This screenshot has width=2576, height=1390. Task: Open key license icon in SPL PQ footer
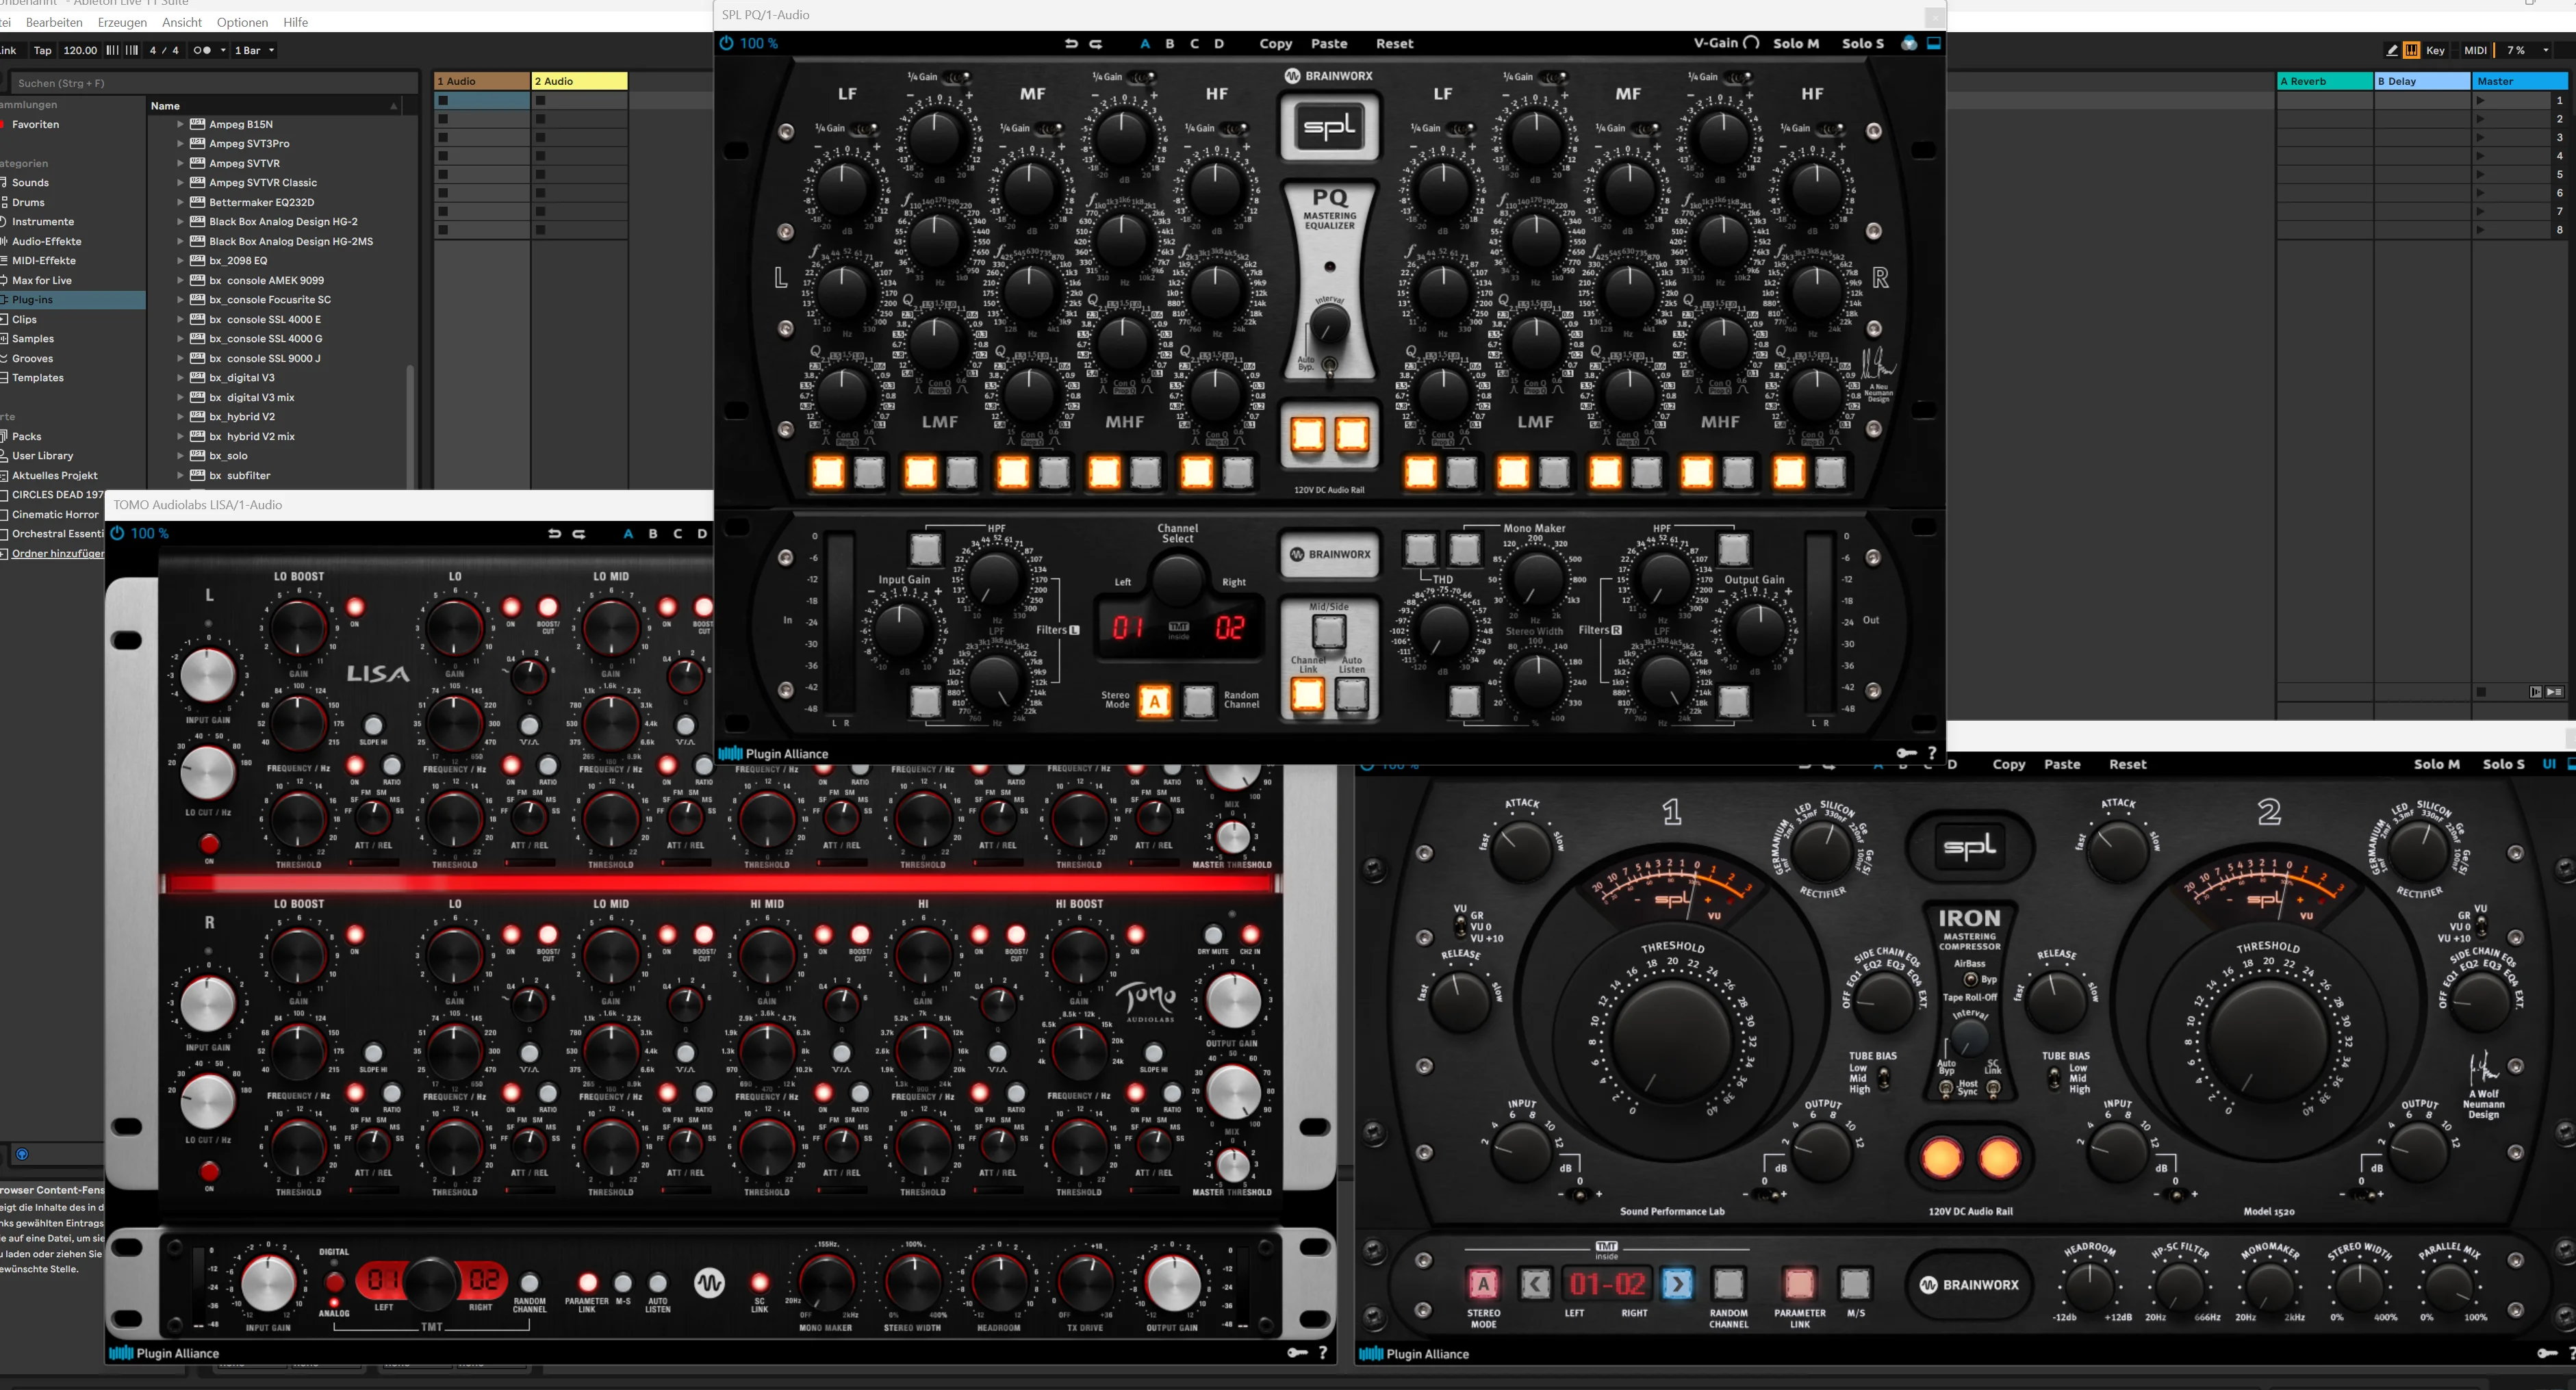1906,753
